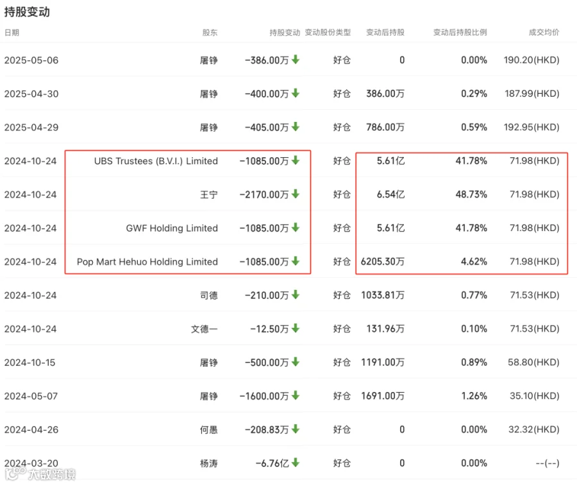Select shareholder 文德一
The width and height of the screenshot is (577, 485).
coord(205,329)
